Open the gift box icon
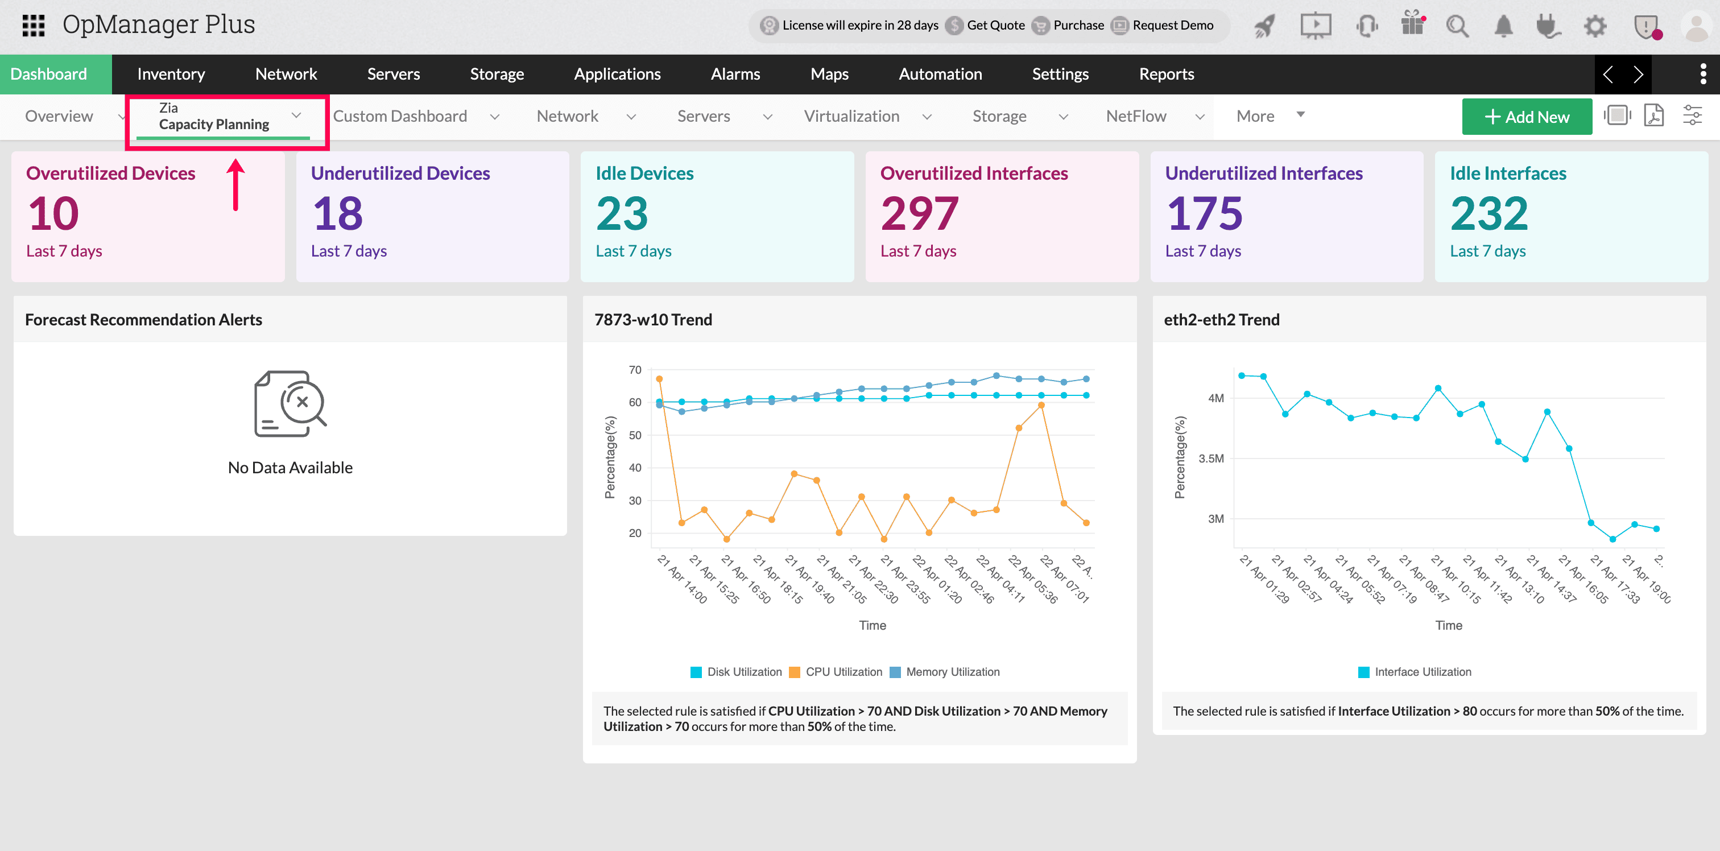This screenshot has width=1720, height=851. click(1413, 24)
